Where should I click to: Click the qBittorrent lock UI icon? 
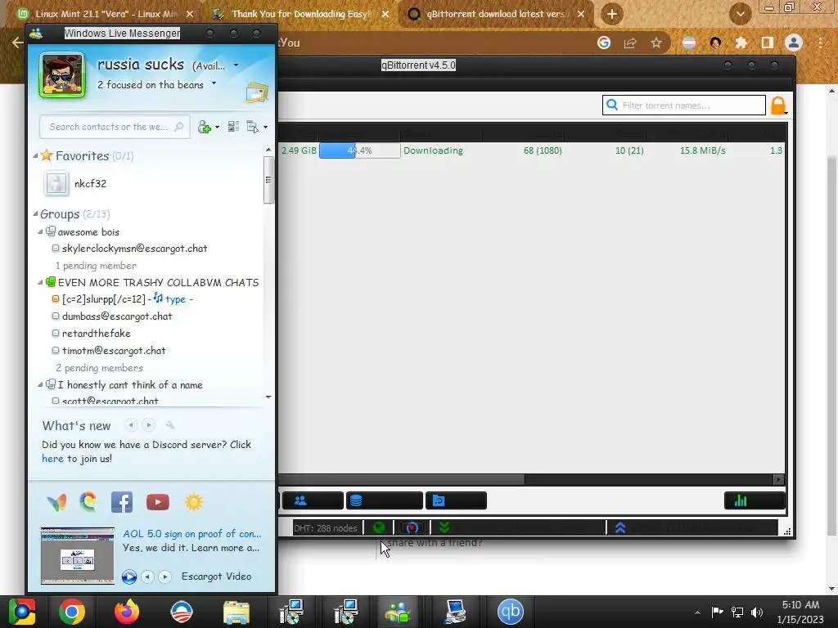(778, 105)
